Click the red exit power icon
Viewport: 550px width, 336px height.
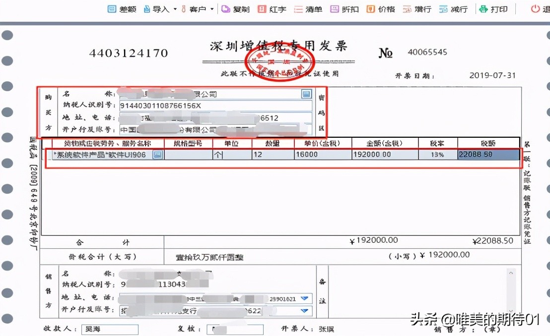point(535,9)
